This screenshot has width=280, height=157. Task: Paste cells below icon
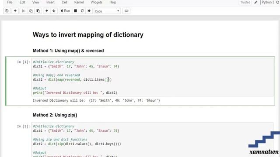[38, 11]
